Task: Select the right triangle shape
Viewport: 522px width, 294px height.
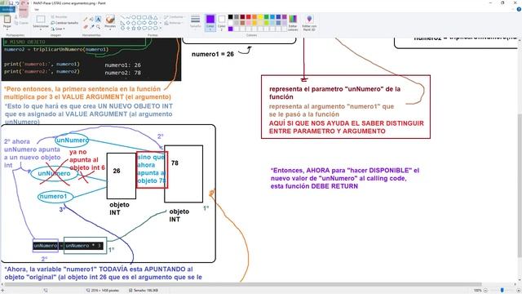Action: 122,23
